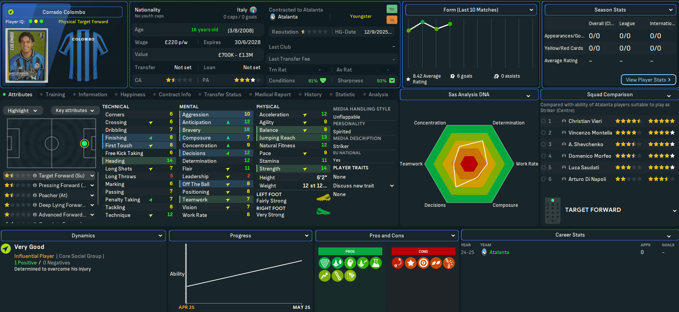
Task: Click the green heart Conditions icon
Action: [x=323, y=80]
